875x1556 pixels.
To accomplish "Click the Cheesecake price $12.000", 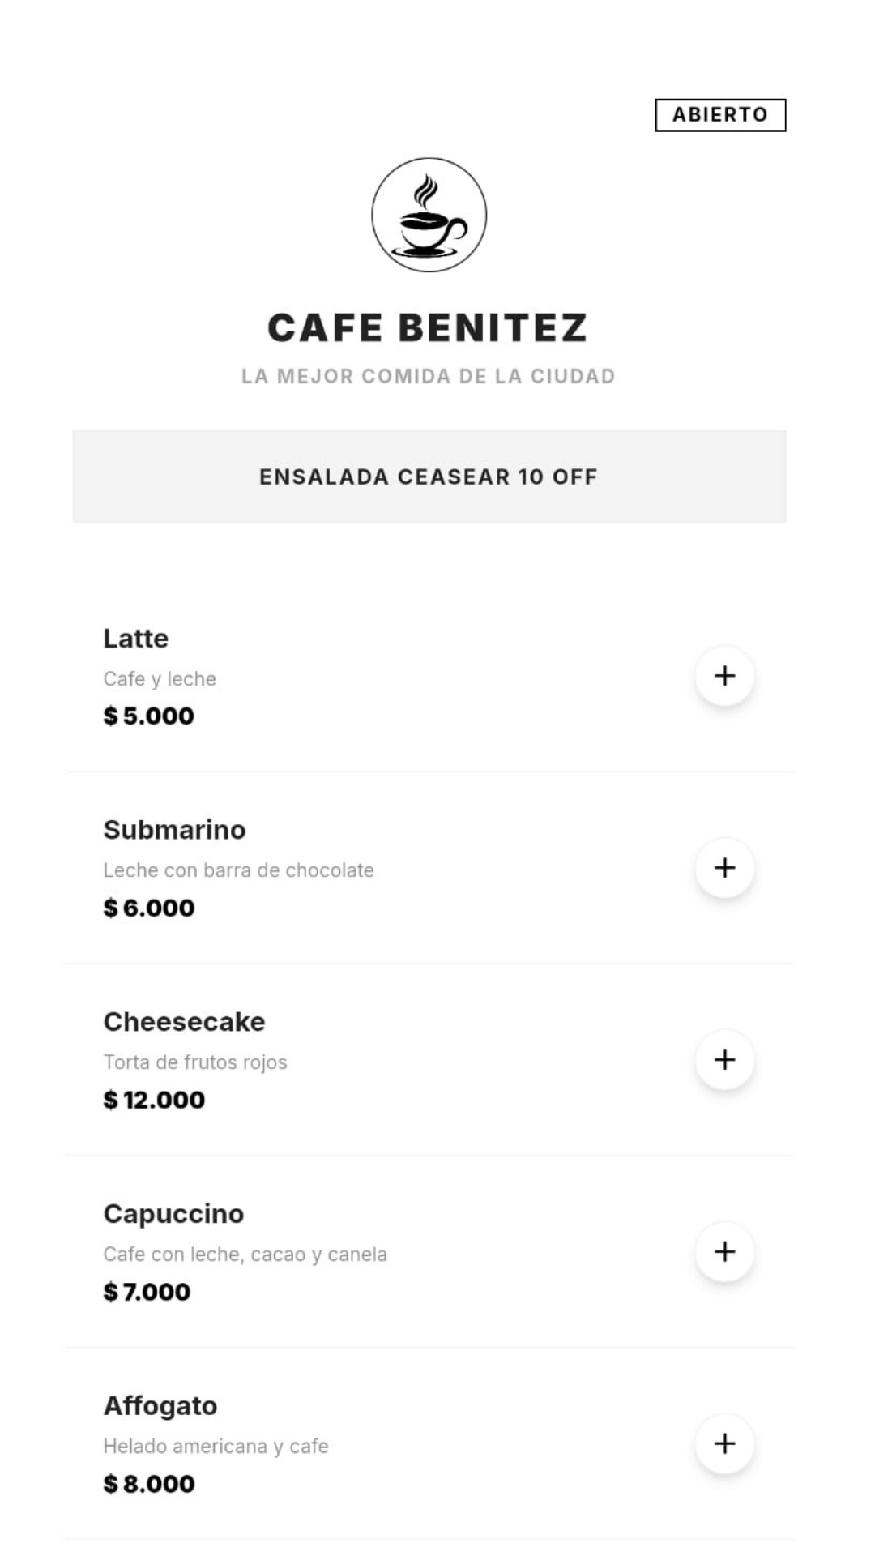I will [154, 1100].
